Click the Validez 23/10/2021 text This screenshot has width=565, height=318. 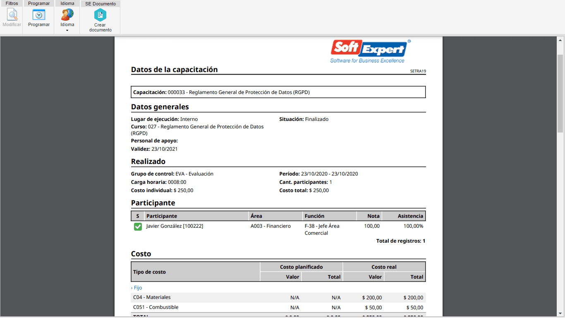[154, 149]
